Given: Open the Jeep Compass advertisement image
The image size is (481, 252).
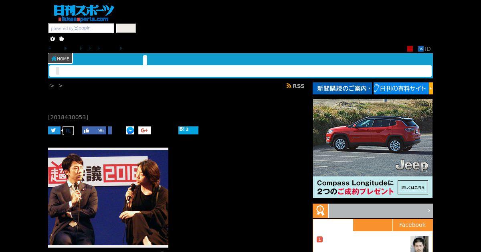Looking at the screenshot, I should tap(373, 148).
